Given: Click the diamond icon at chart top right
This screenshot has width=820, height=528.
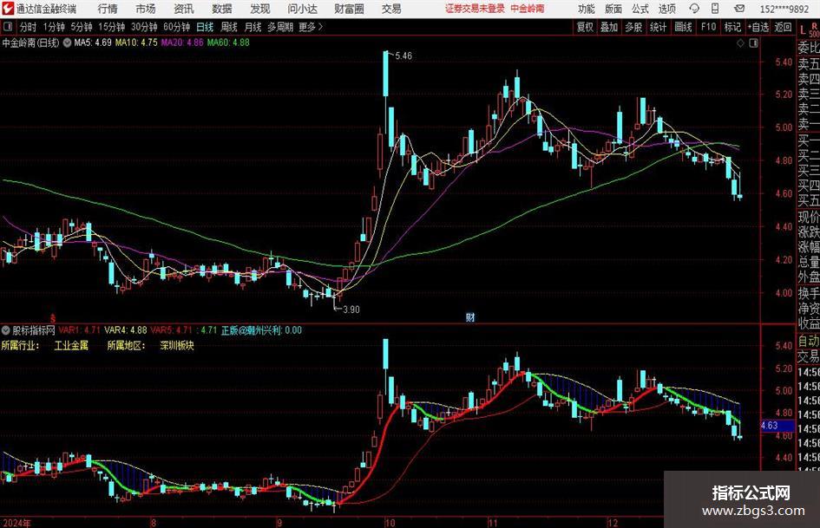Looking at the screenshot, I should tap(740, 42).
